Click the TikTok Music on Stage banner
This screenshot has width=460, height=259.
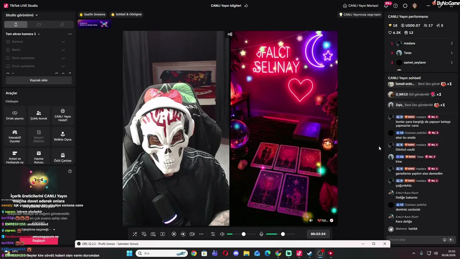pyautogui.click(x=94, y=24)
